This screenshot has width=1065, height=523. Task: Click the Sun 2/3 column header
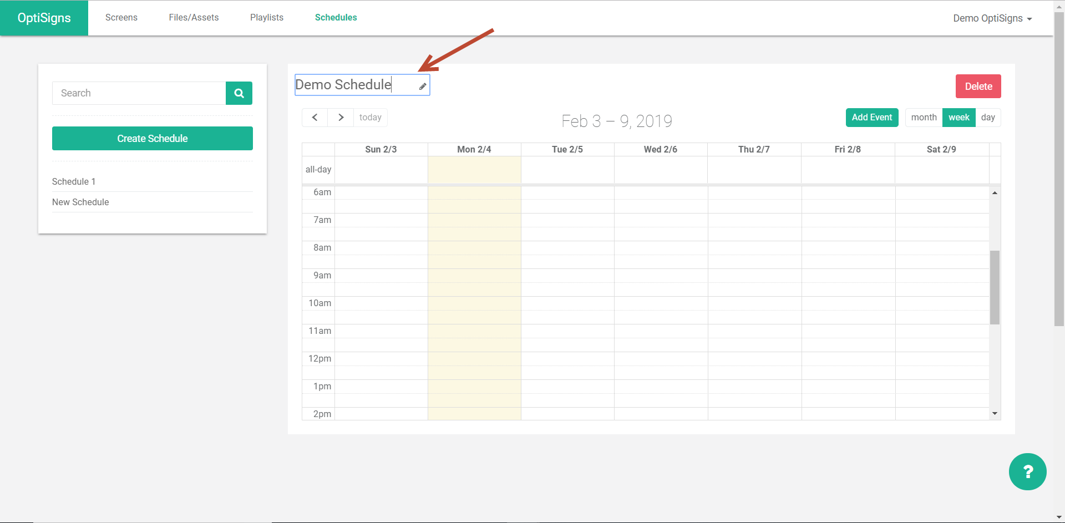pyautogui.click(x=381, y=149)
